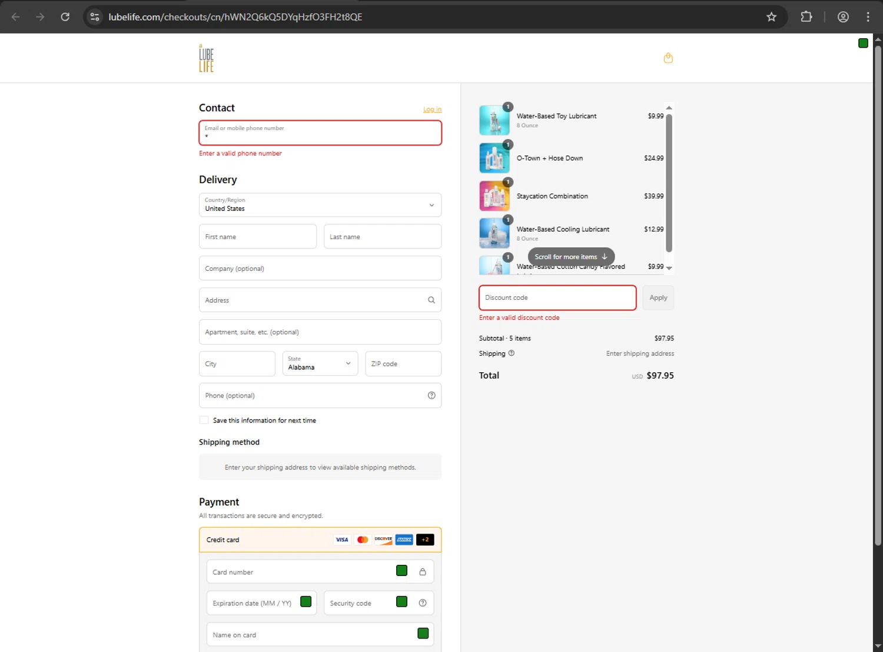Click the +2 more cards badge
Viewport: 883px width, 652px height.
(x=425, y=540)
